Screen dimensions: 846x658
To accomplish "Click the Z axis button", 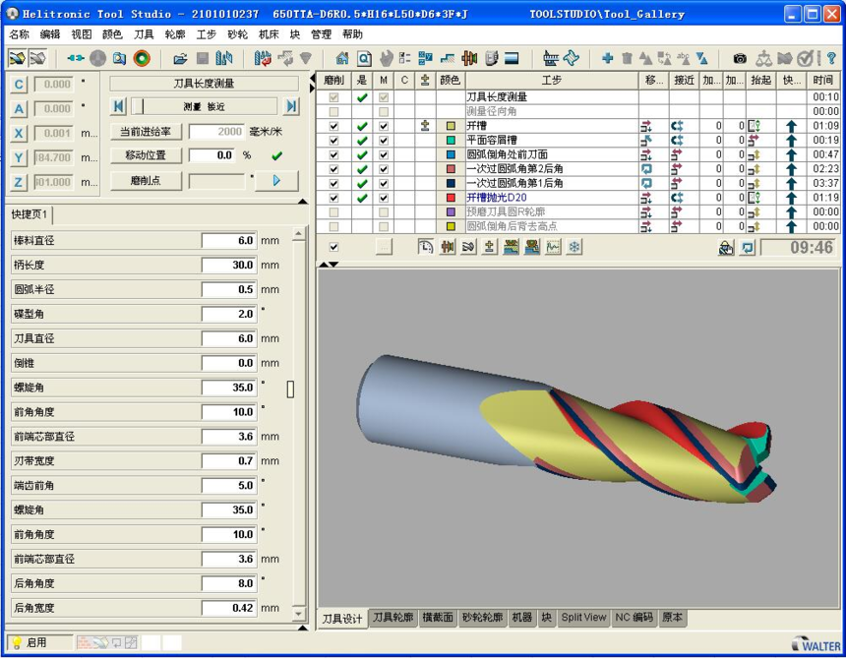I will coord(19,182).
